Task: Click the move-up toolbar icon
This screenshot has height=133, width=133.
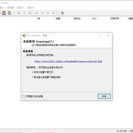Action: pos(42,13)
